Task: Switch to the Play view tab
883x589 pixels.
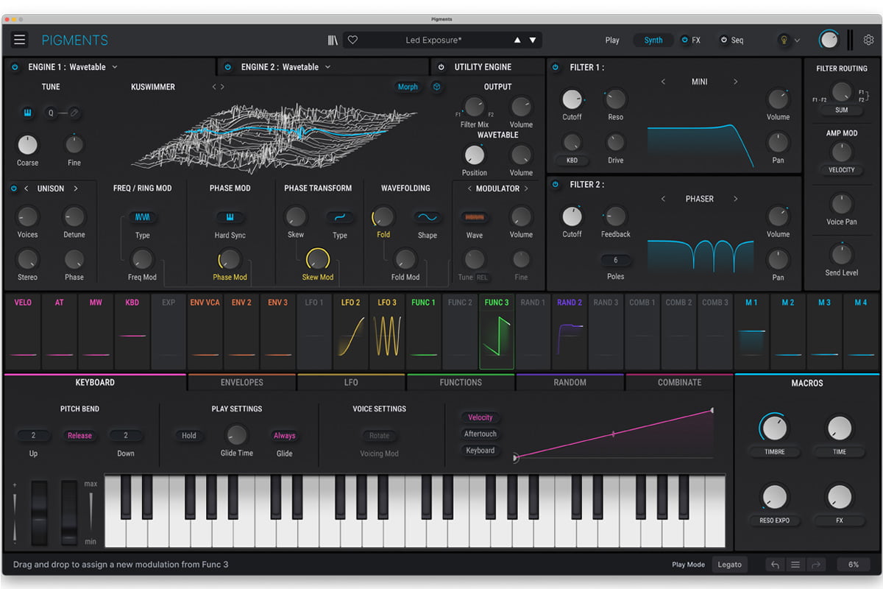Action: point(612,40)
